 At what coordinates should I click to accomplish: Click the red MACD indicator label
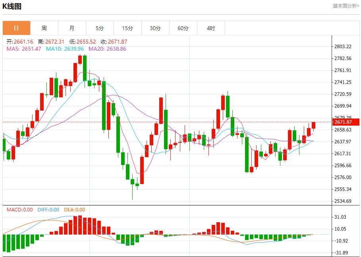[20, 210]
